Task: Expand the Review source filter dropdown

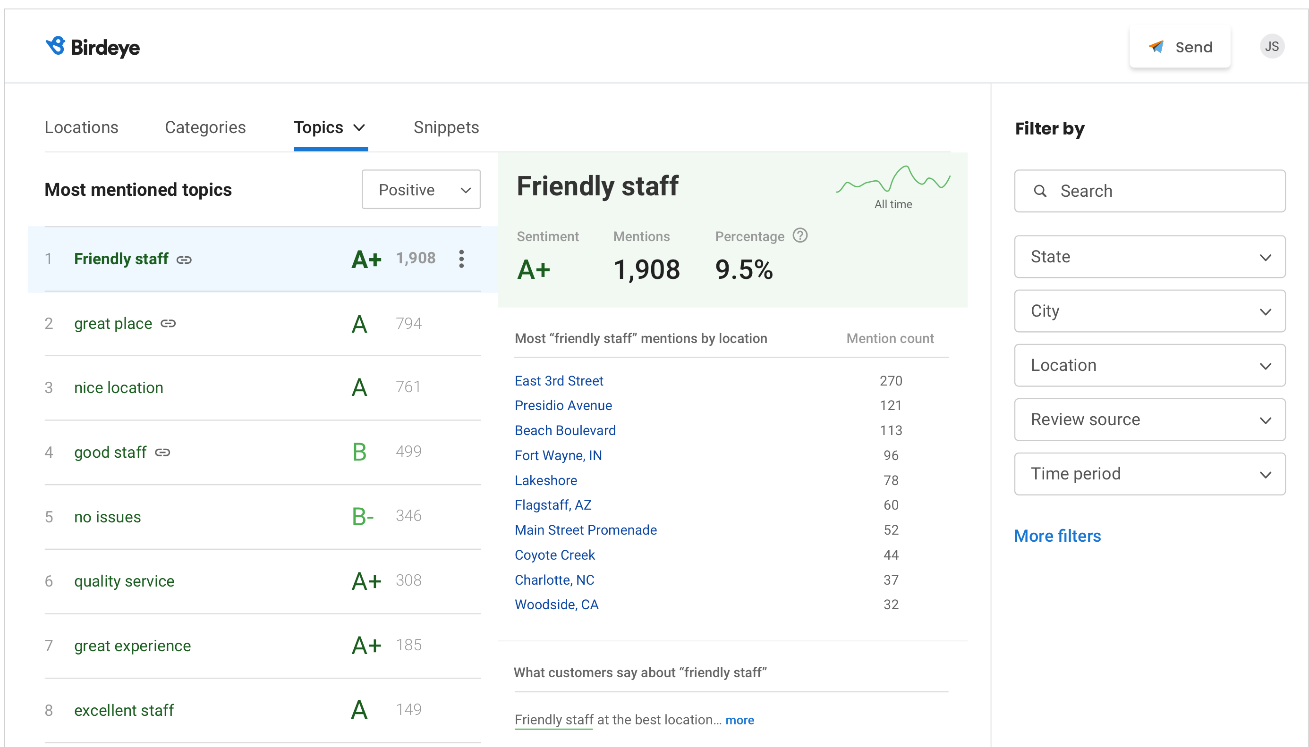Action: tap(1149, 420)
